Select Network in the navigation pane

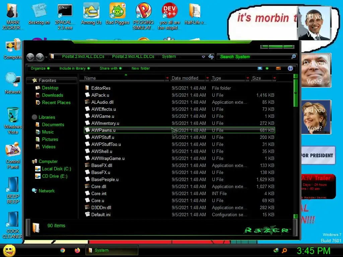(x=47, y=191)
